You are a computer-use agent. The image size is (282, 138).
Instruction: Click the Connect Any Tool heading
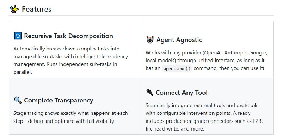coord(182,93)
